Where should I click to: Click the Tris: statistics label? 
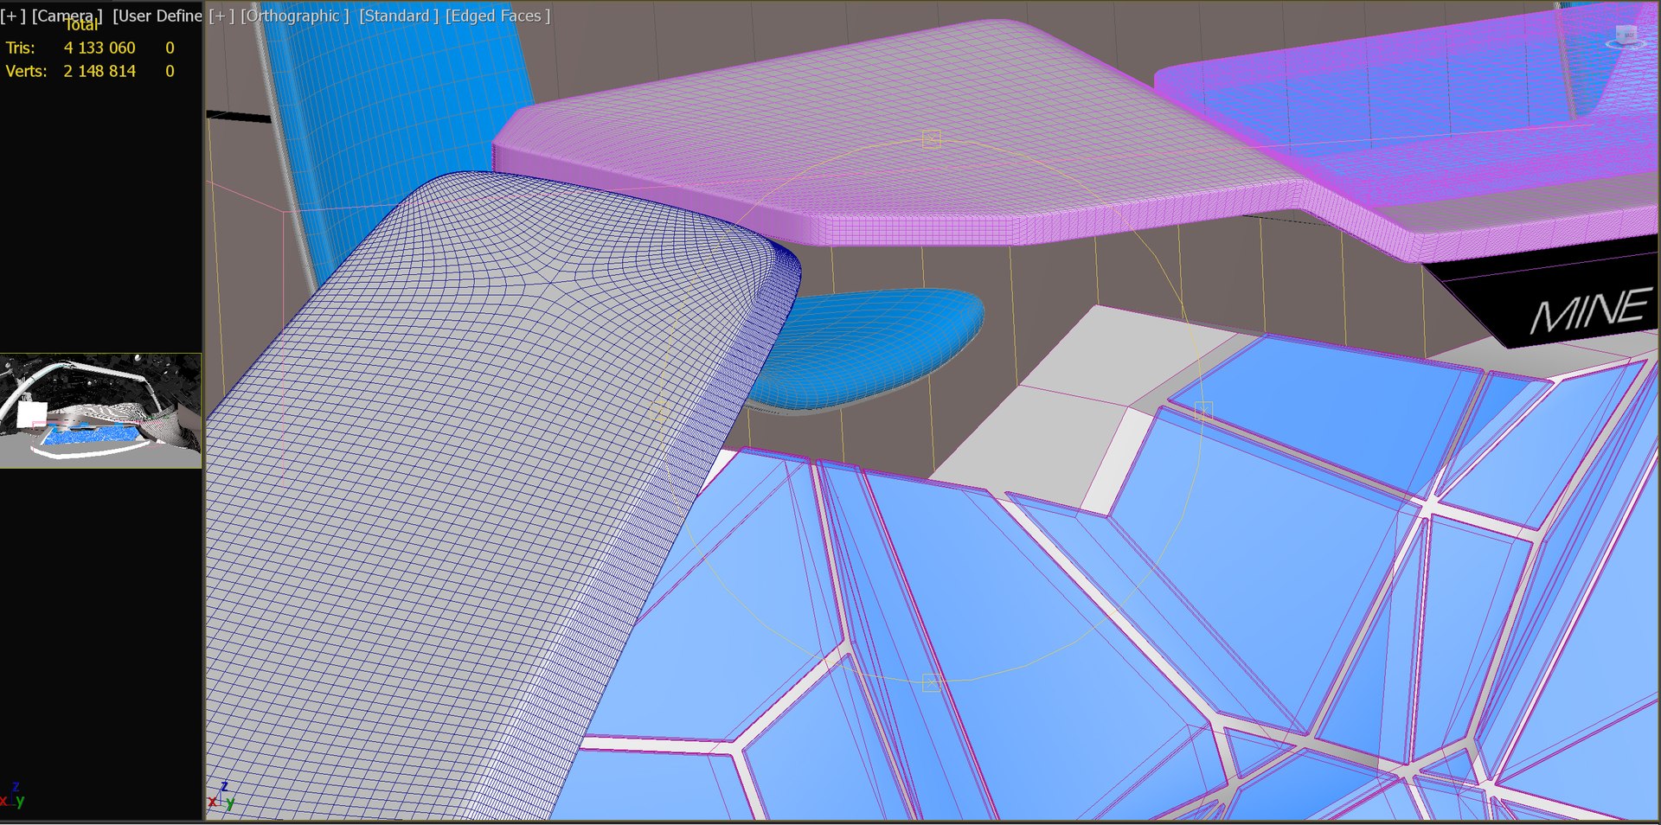click(x=20, y=48)
